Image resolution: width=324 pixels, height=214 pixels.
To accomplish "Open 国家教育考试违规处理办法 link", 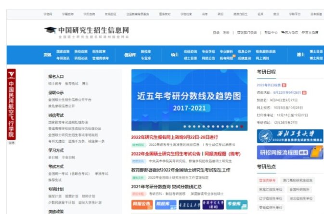I will pyautogui.click(x=68, y=122).
